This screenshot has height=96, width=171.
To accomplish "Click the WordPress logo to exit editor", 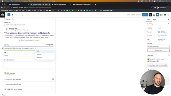I will click(x=3, y=15).
